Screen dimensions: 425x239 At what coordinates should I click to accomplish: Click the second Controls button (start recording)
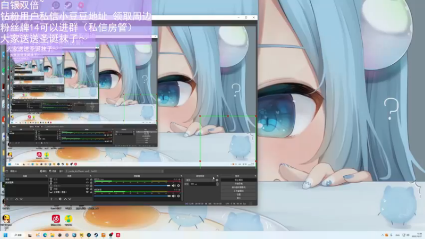coord(239,184)
